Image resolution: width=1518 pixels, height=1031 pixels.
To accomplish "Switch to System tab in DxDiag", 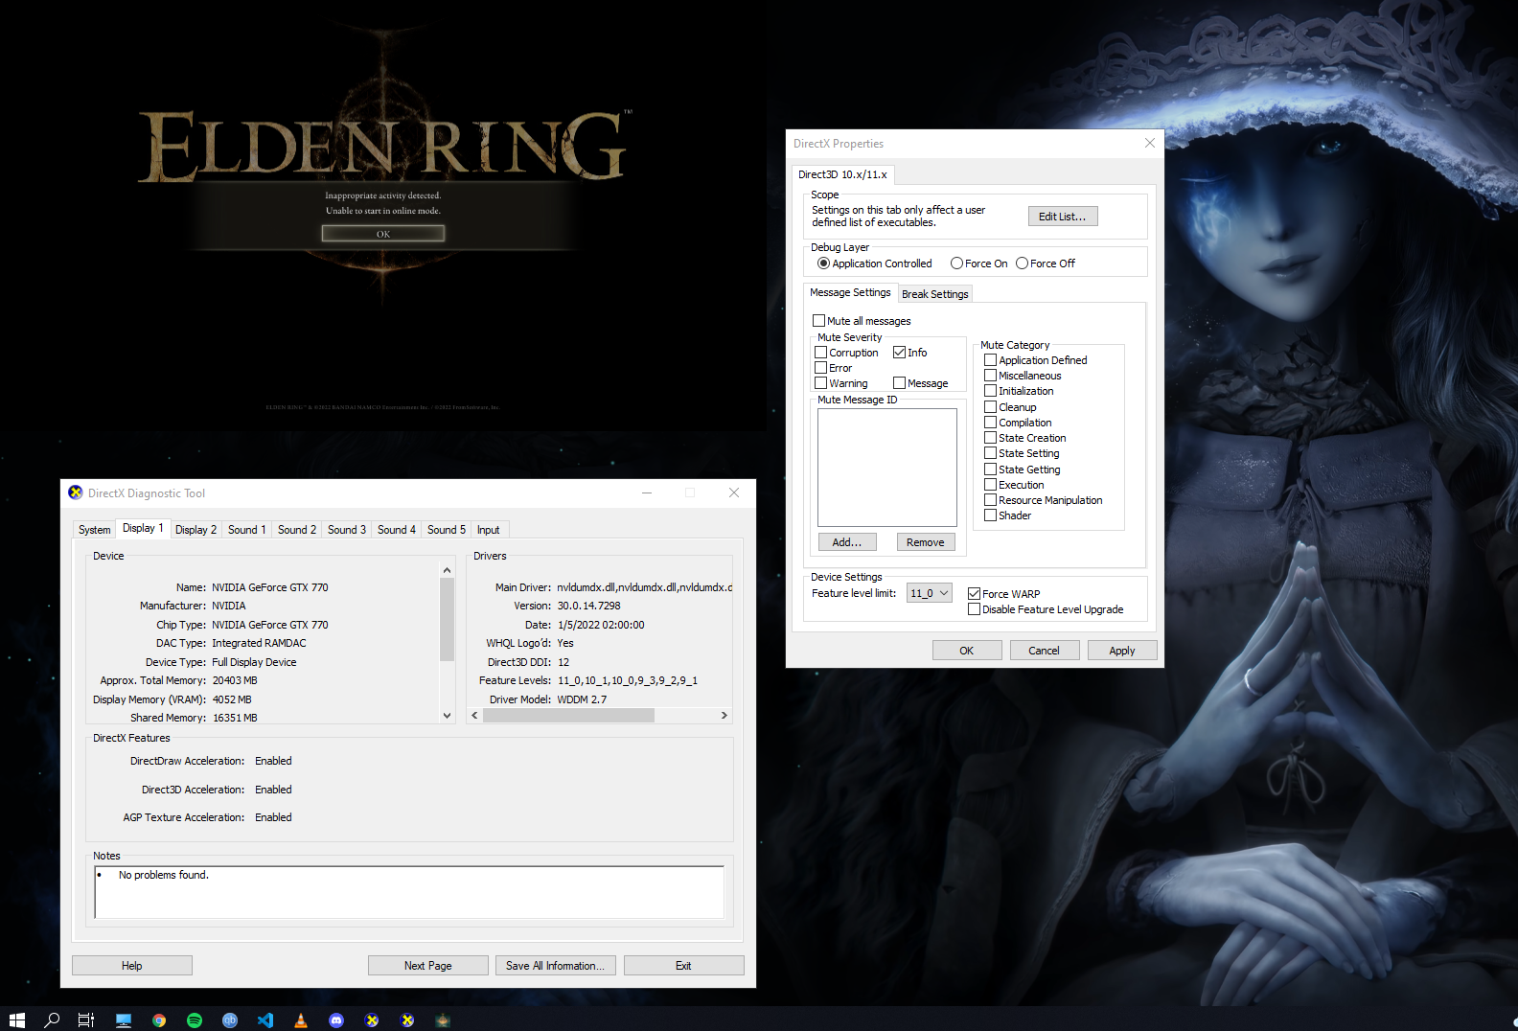I will coord(95,530).
